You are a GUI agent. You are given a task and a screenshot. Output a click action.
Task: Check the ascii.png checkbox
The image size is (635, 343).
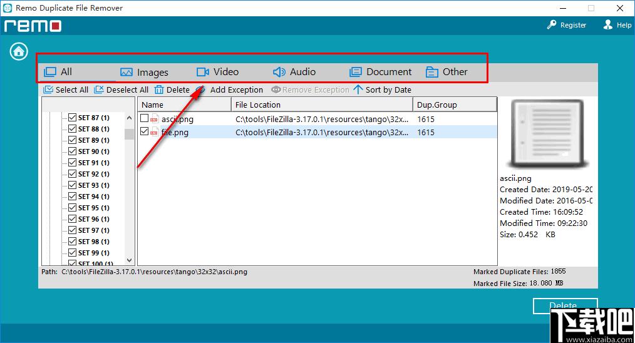point(144,118)
